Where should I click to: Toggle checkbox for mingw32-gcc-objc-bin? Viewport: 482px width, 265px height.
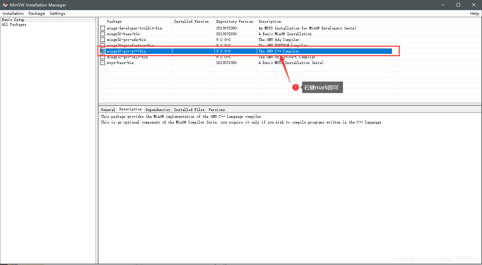[102, 57]
